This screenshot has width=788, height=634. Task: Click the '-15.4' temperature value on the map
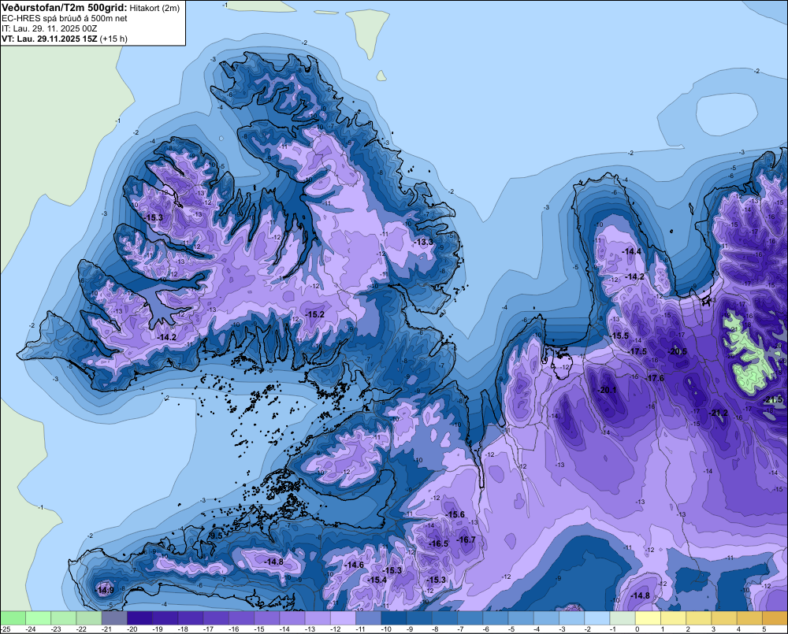tap(377, 580)
